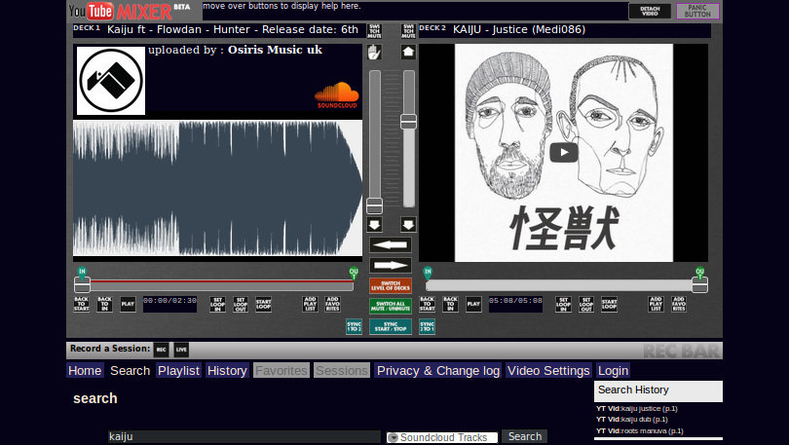Set loop in point on Deck 1

(x=217, y=304)
